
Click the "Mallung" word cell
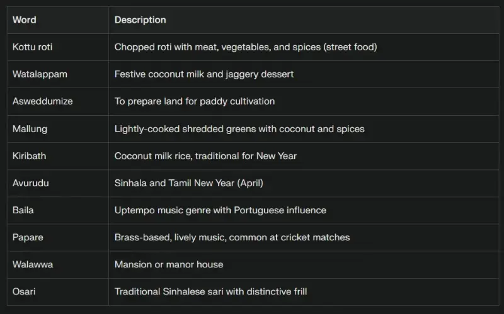click(30, 128)
